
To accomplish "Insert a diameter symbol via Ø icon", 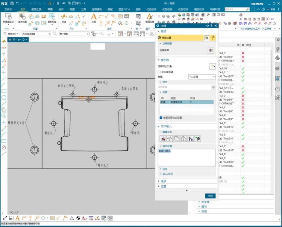I will tap(198, 138).
